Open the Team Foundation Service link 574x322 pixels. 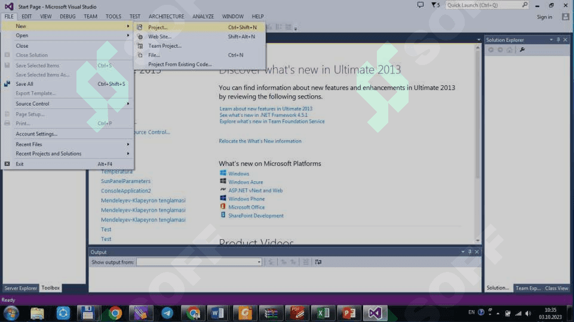click(272, 121)
